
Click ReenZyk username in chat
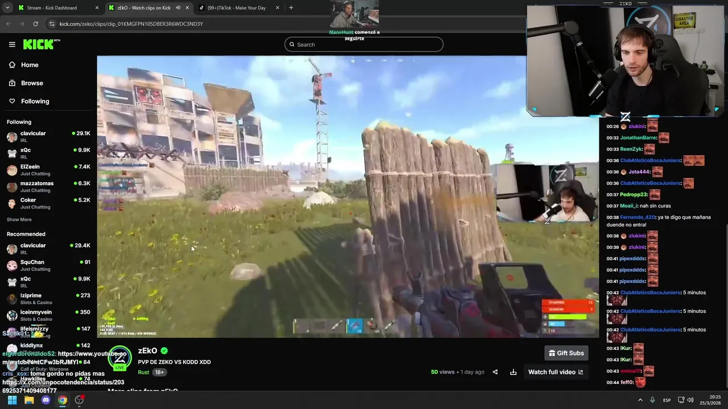point(631,149)
